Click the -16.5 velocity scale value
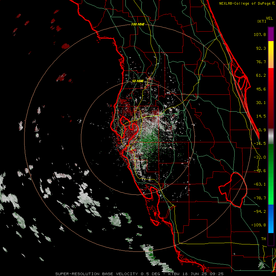Screen dimensions: 276x276 click(x=260, y=144)
